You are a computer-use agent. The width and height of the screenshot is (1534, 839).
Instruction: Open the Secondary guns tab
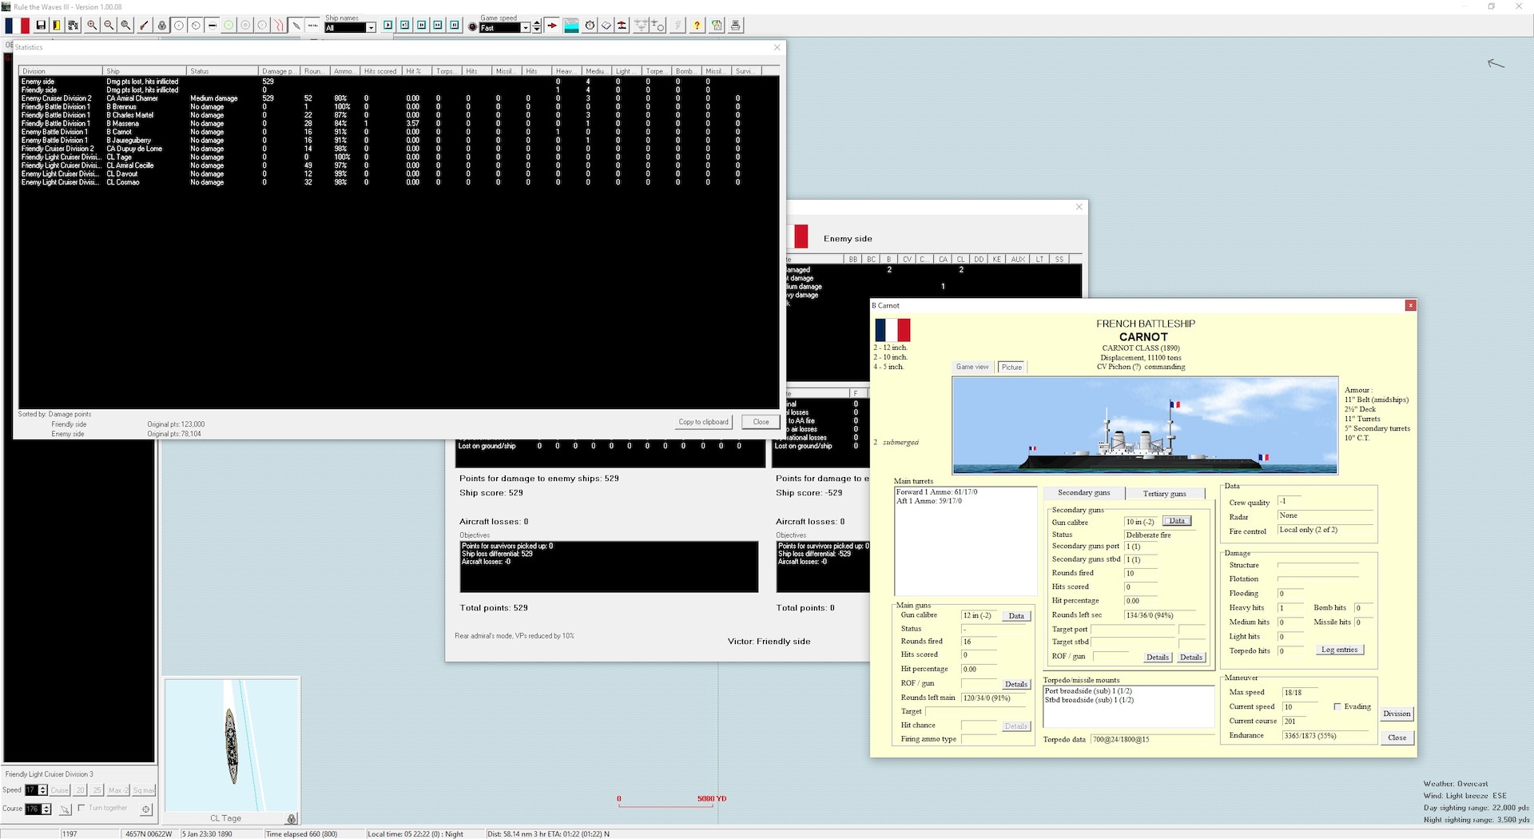click(x=1083, y=493)
